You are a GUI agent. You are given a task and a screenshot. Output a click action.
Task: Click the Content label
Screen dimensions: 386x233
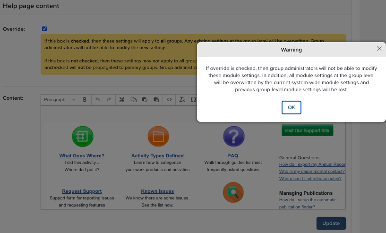point(13,98)
